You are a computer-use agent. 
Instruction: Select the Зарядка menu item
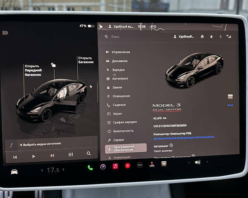pos(118,70)
